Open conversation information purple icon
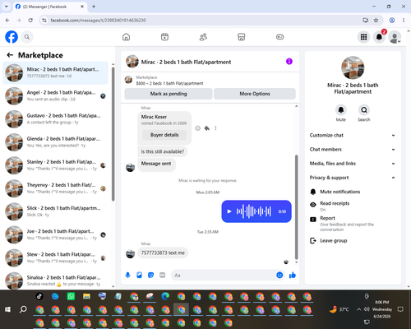 coord(289,62)
